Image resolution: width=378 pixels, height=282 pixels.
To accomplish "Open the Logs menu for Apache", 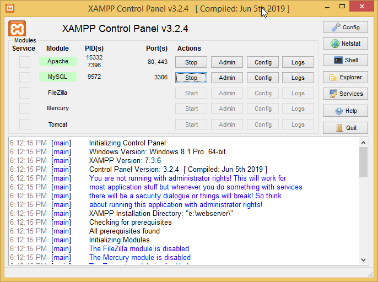I will (x=298, y=62).
